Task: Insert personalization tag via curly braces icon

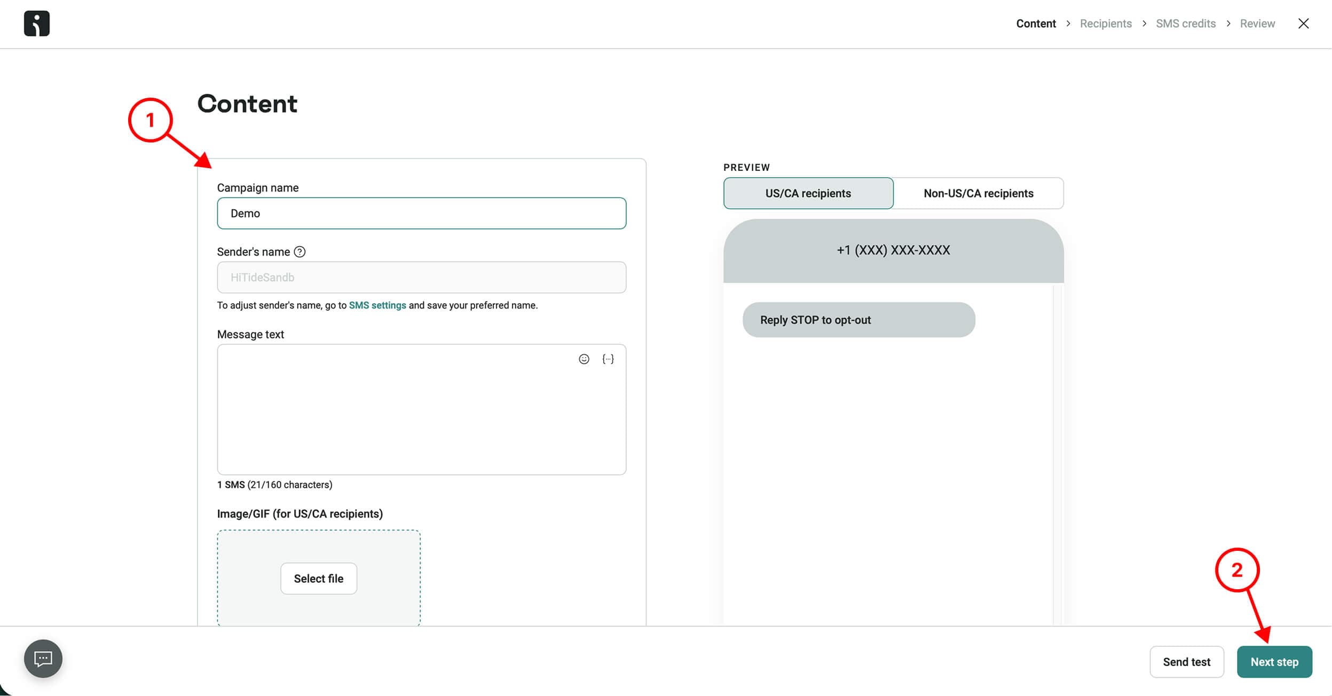Action: pyautogui.click(x=608, y=359)
